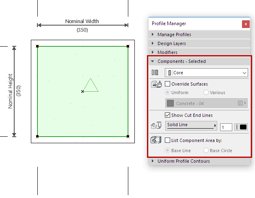
Task: Click the List Component Area icon
Action: [156, 140]
